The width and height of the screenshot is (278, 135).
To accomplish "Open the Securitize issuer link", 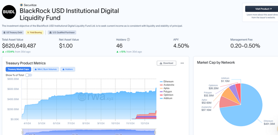I will 30,5.
